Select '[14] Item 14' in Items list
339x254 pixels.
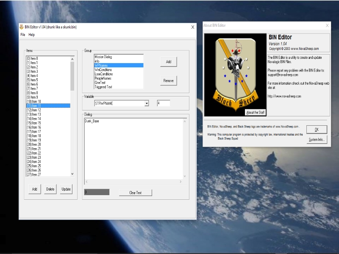[48, 119]
